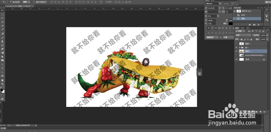Select the Brush tool
271x132 pixels.
coord(2,37)
